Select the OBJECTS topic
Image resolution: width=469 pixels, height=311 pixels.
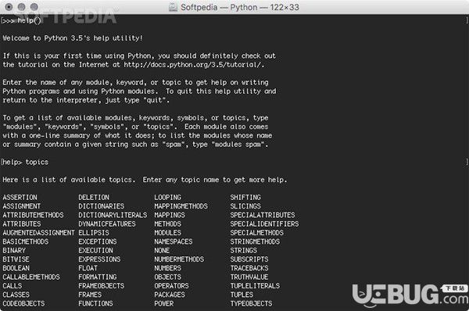[168, 277]
